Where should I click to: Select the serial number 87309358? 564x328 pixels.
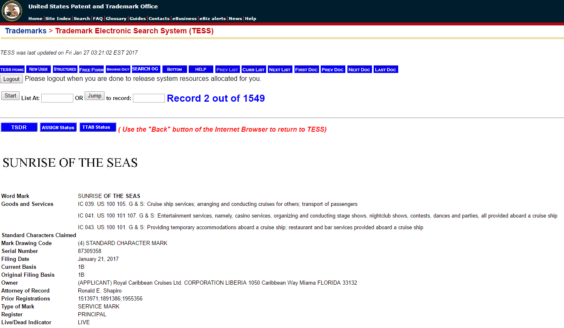[90, 251]
